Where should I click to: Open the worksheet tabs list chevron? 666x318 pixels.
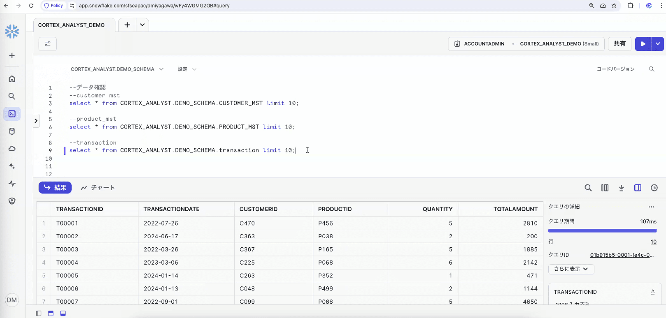(142, 25)
